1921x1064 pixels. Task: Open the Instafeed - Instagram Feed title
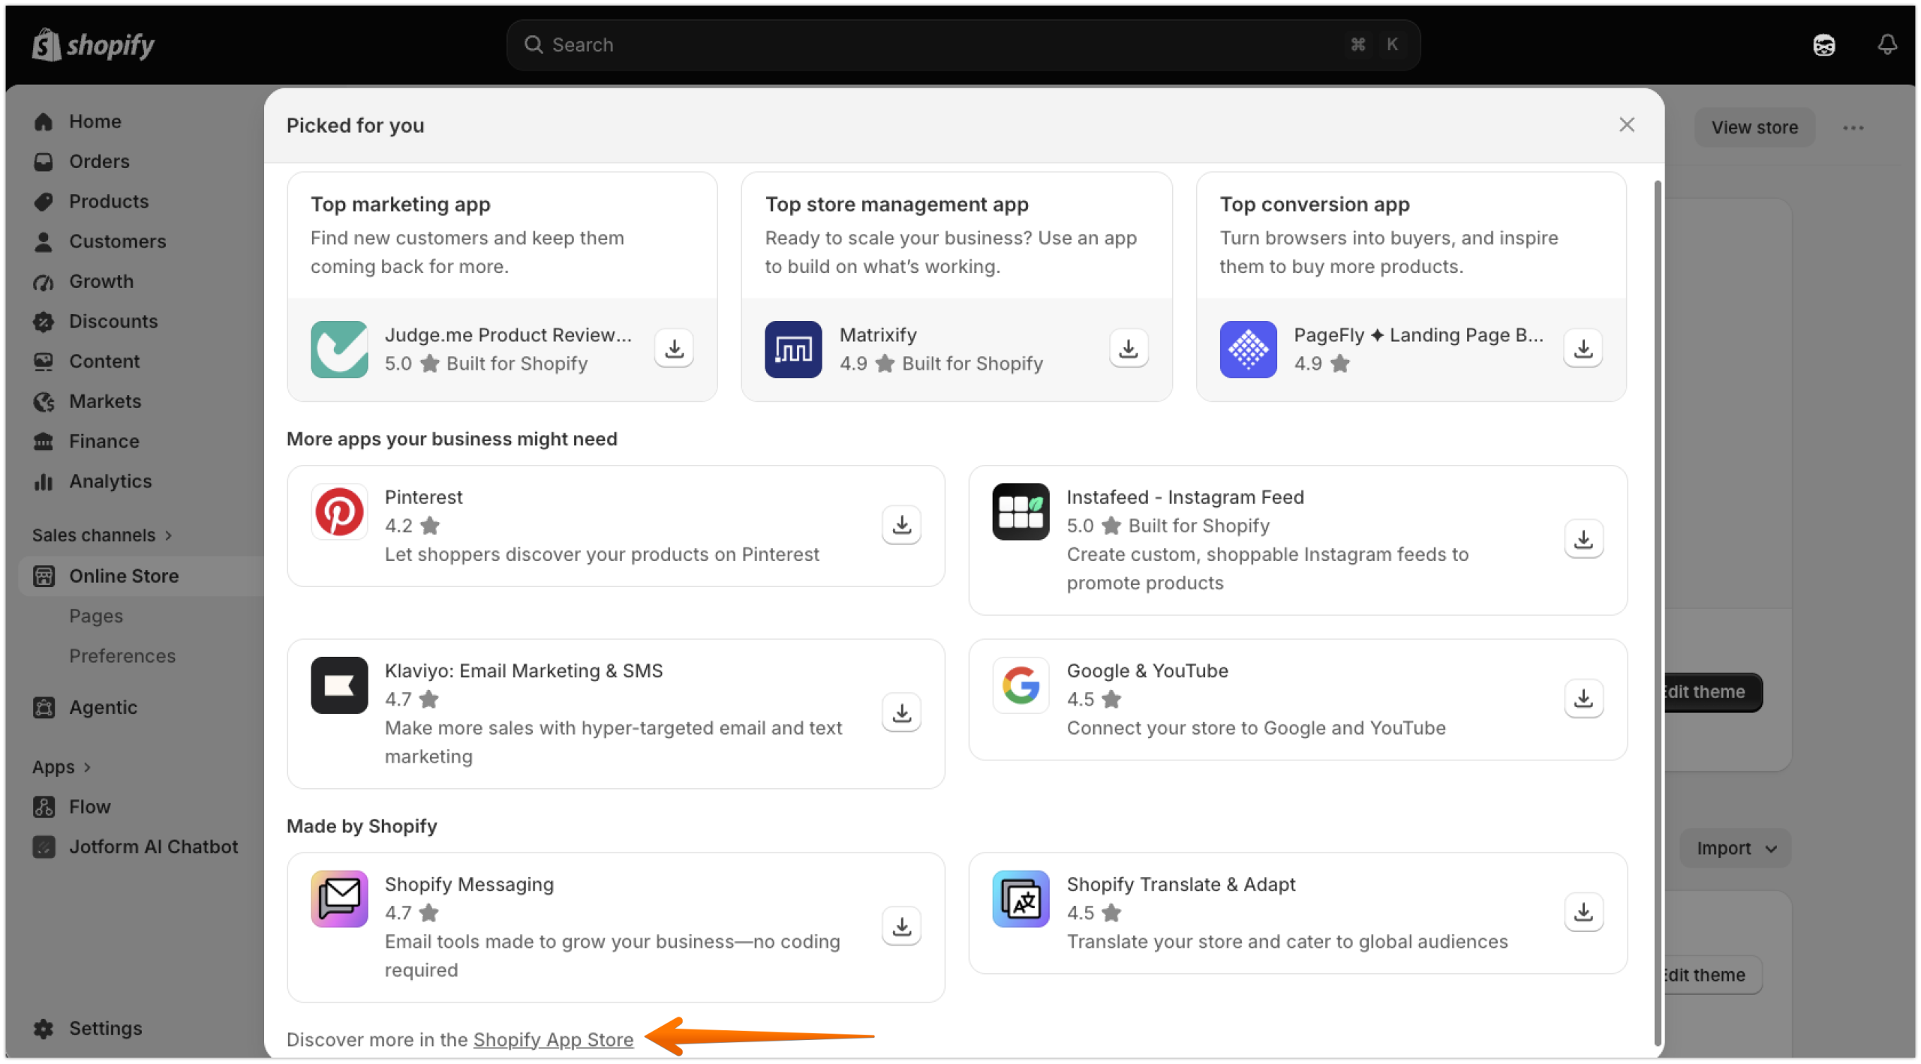1185,497
